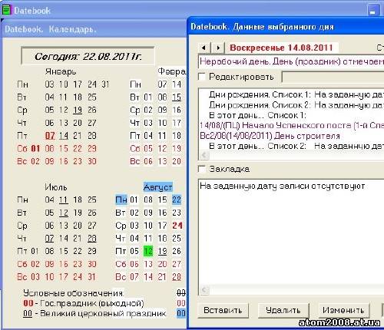Viewport: 384px width, 330px height.
Task: Toggle the Закладка bookmark checkbox
Action: point(202,169)
